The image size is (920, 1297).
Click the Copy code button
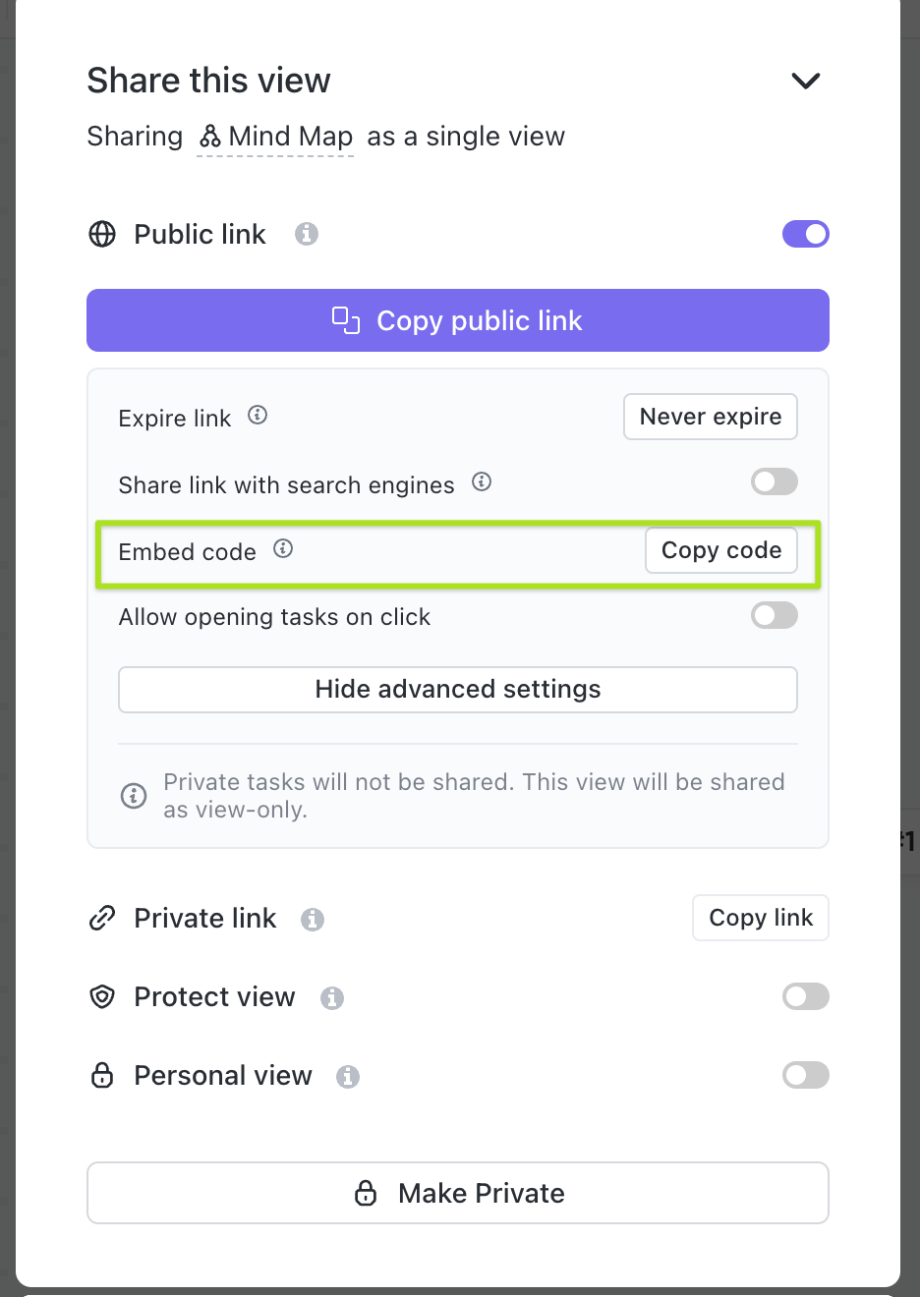point(721,550)
